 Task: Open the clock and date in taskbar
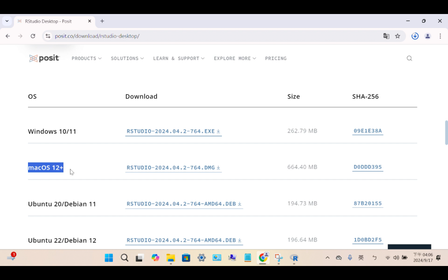pos(423,257)
